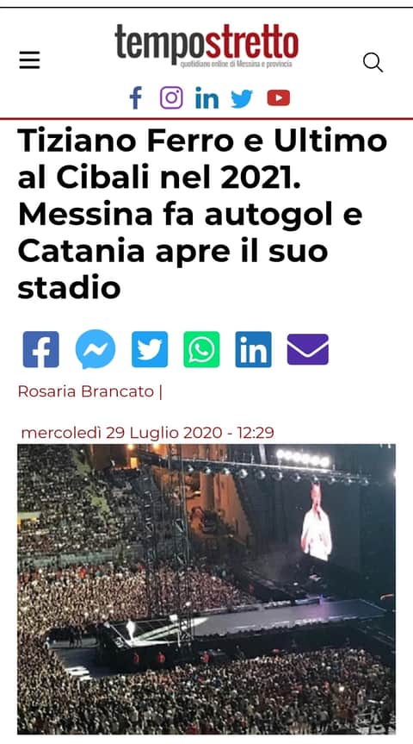Share article with blue Twitter square button
Screen dimensions: 413x744
click(x=150, y=349)
